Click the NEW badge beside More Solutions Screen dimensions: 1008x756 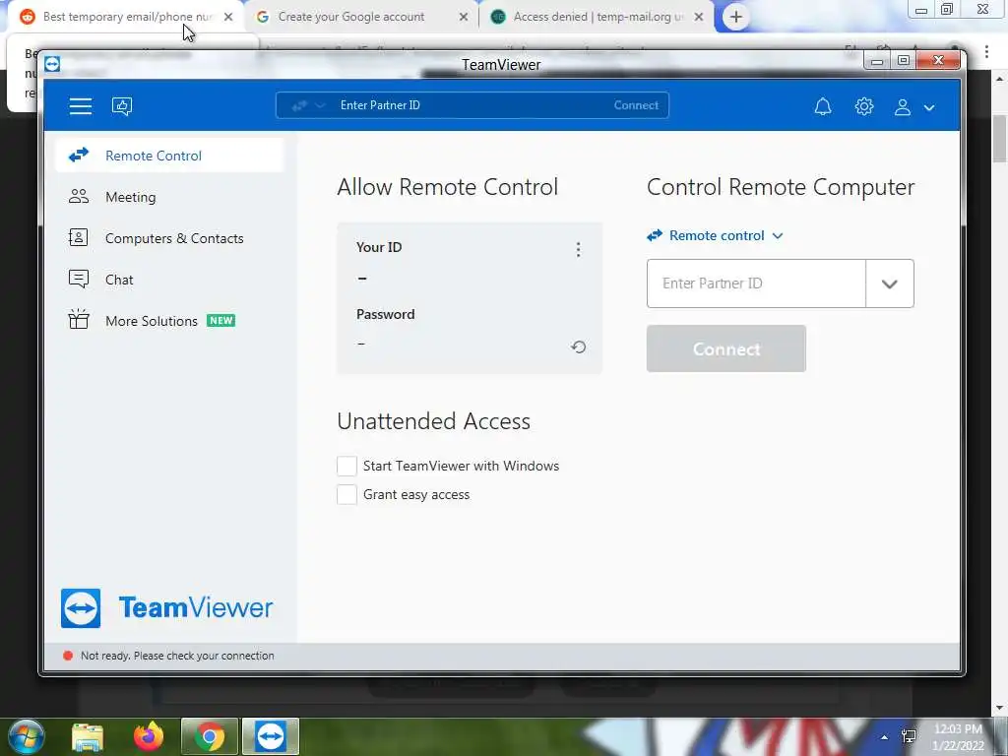pyautogui.click(x=221, y=321)
